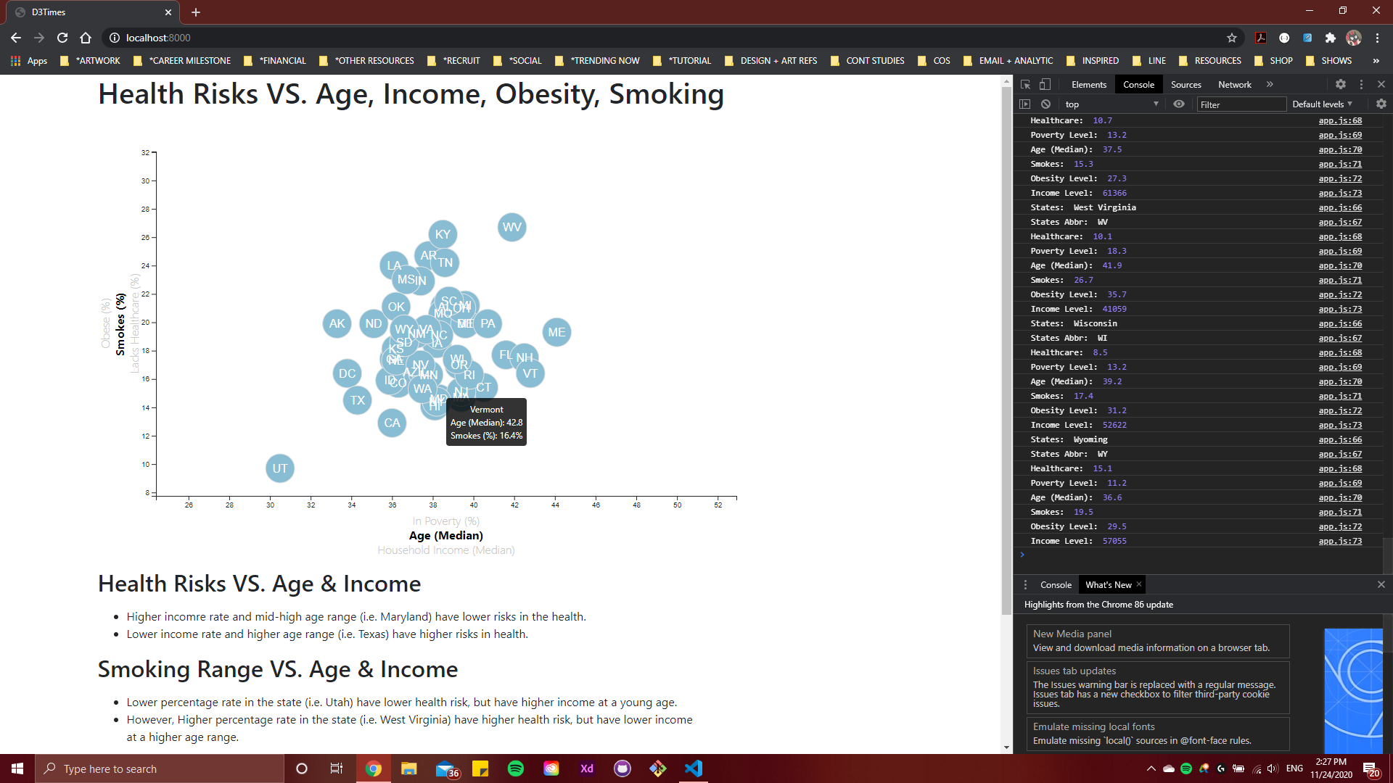This screenshot has height=783, width=1393.
Task: Click the app.js:68 source link at top
Action: point(1340,121)
